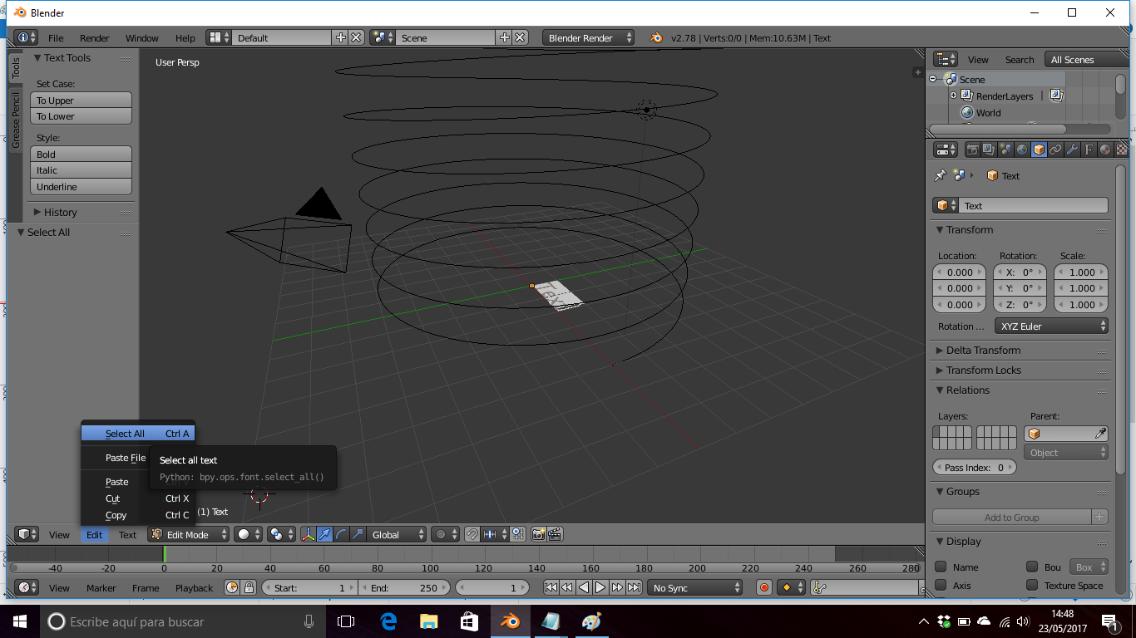Click the OpenGL render image camera icon
Image resolution: width=1136 pixels, height=638 pixels.
538,534
